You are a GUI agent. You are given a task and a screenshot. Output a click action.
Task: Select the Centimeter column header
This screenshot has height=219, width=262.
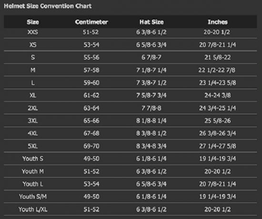click(91, 22)
